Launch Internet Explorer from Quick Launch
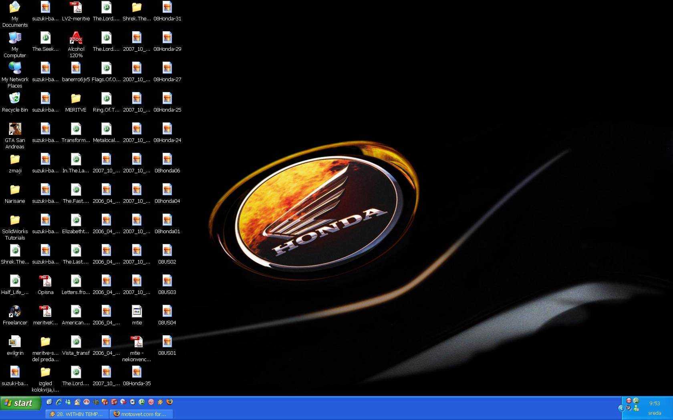 click(x=58, y=402)
